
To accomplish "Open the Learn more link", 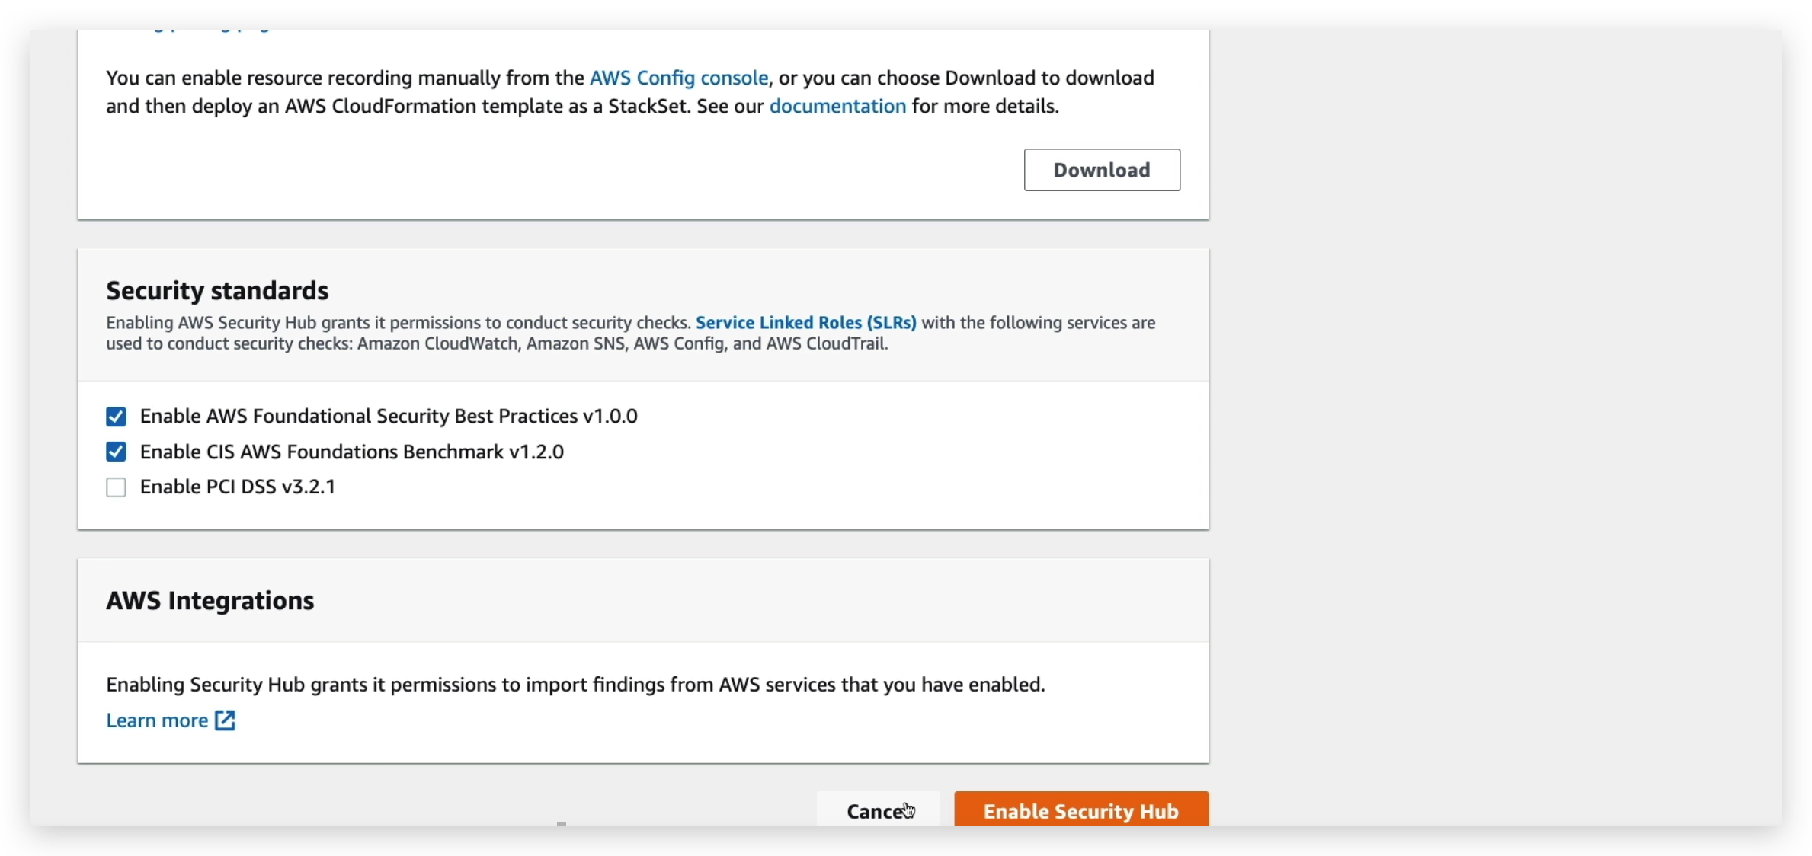I will coord(156,720).
